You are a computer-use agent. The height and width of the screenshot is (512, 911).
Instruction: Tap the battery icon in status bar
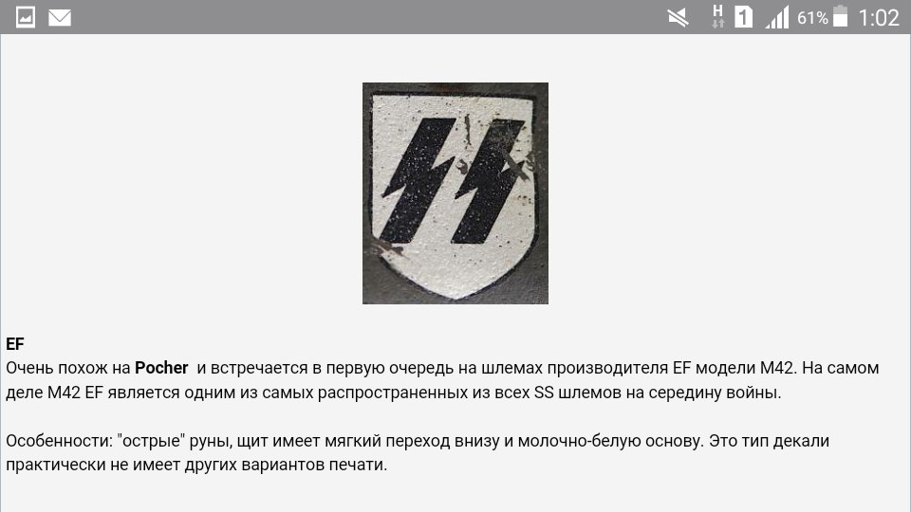840,16
